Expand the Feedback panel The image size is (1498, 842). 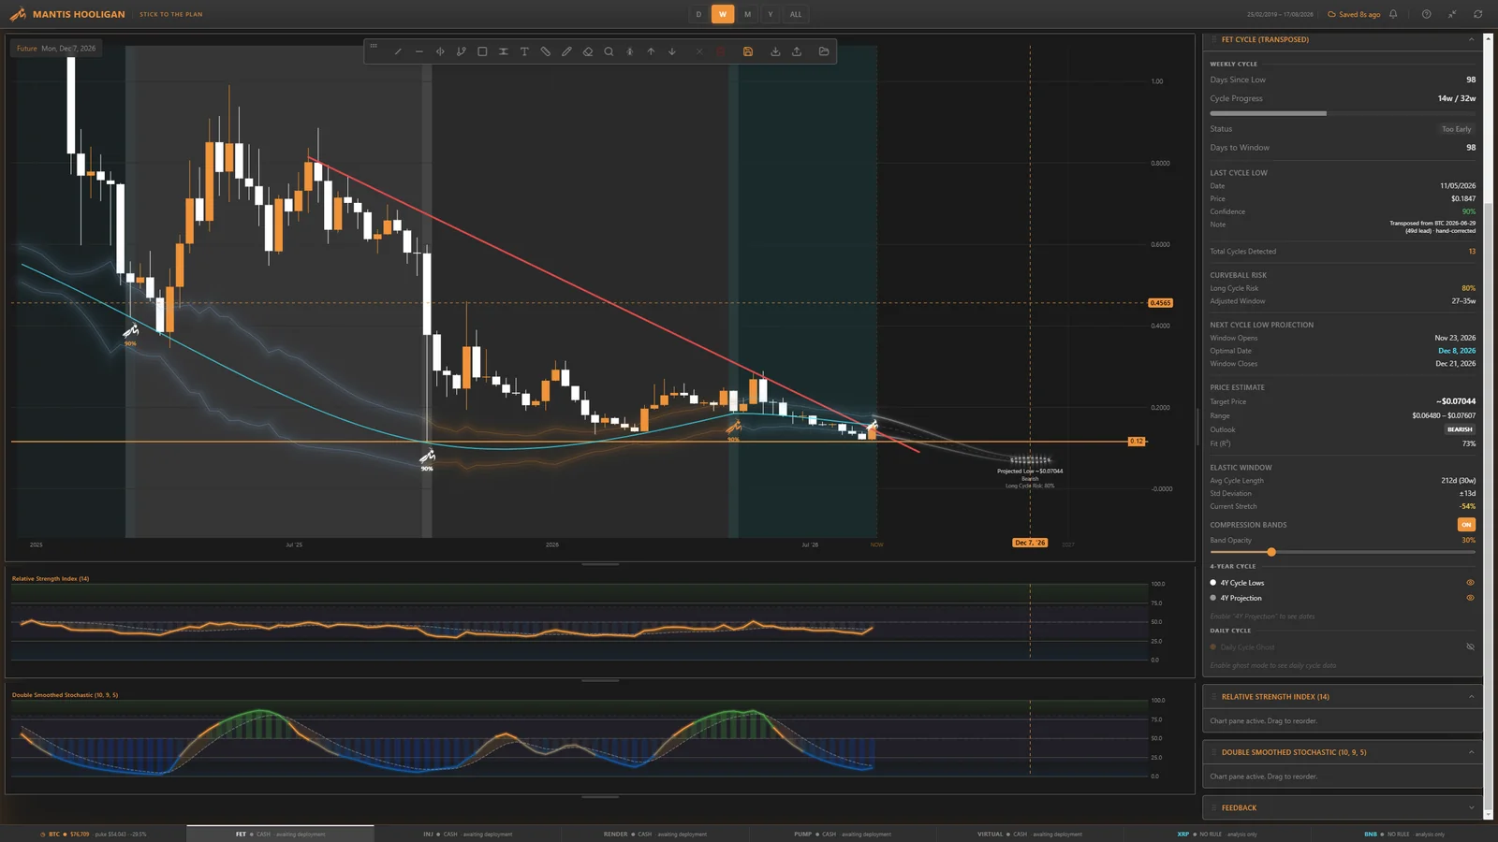coord(1471,807)
